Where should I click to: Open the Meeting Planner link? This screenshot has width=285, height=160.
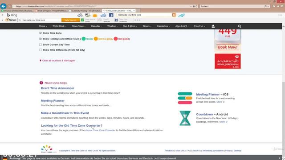(x=53, y=101)
